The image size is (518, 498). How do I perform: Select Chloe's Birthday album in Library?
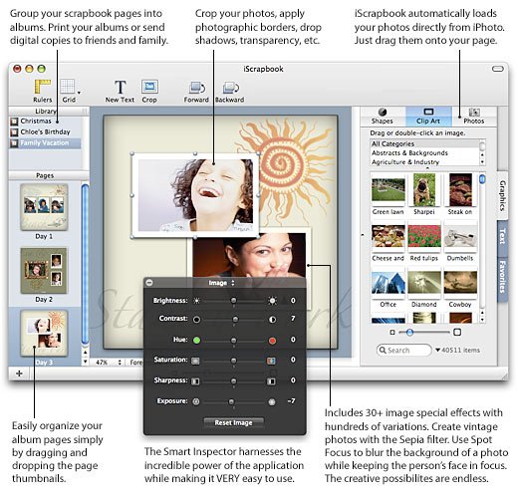45,132
